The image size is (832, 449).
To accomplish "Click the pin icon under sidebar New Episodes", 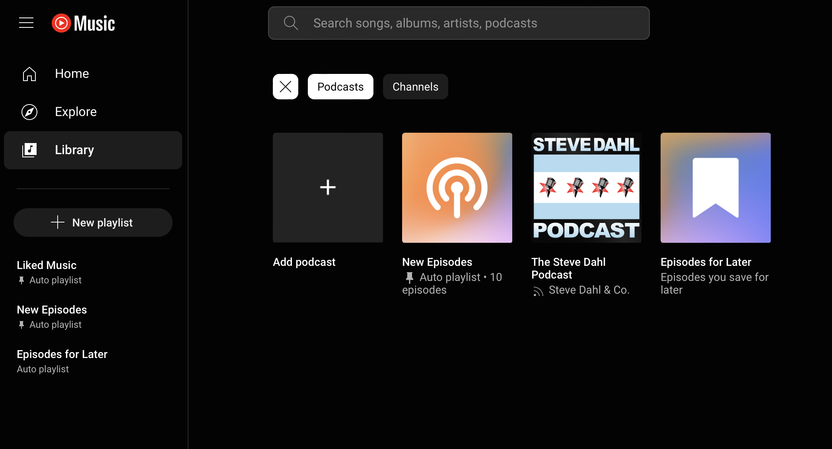I will tap(21, 325).
